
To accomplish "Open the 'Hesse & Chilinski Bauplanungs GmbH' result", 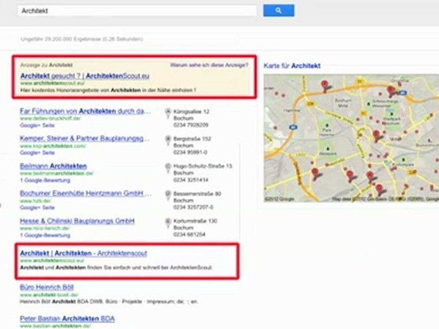I will click(x=77, y=221).
